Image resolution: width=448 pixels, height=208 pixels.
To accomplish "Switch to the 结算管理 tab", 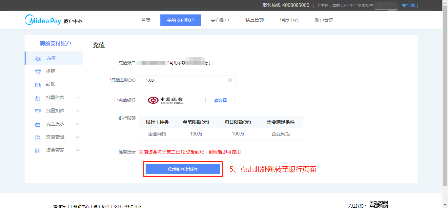I will click(255, 20).
